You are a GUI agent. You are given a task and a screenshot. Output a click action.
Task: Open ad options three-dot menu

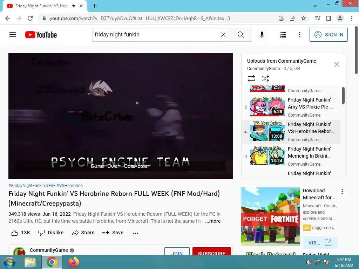(342, 192)
